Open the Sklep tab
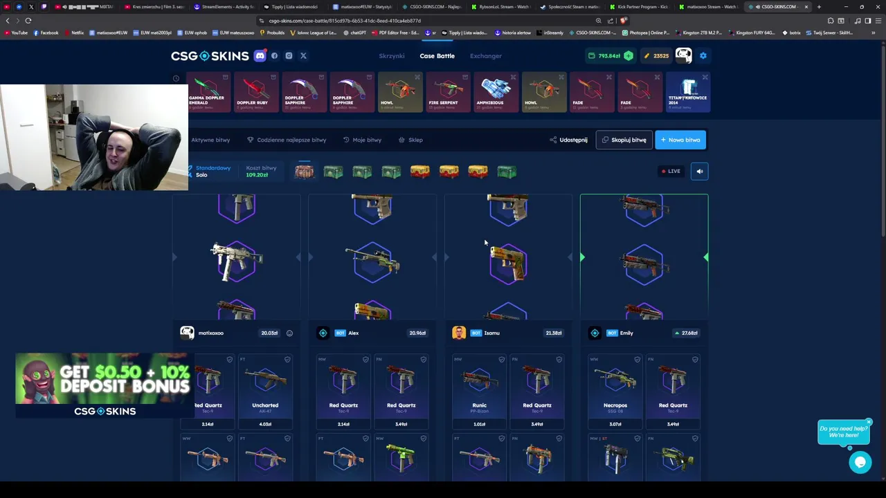This screenshot has height=498, width=886. (410, 140)
